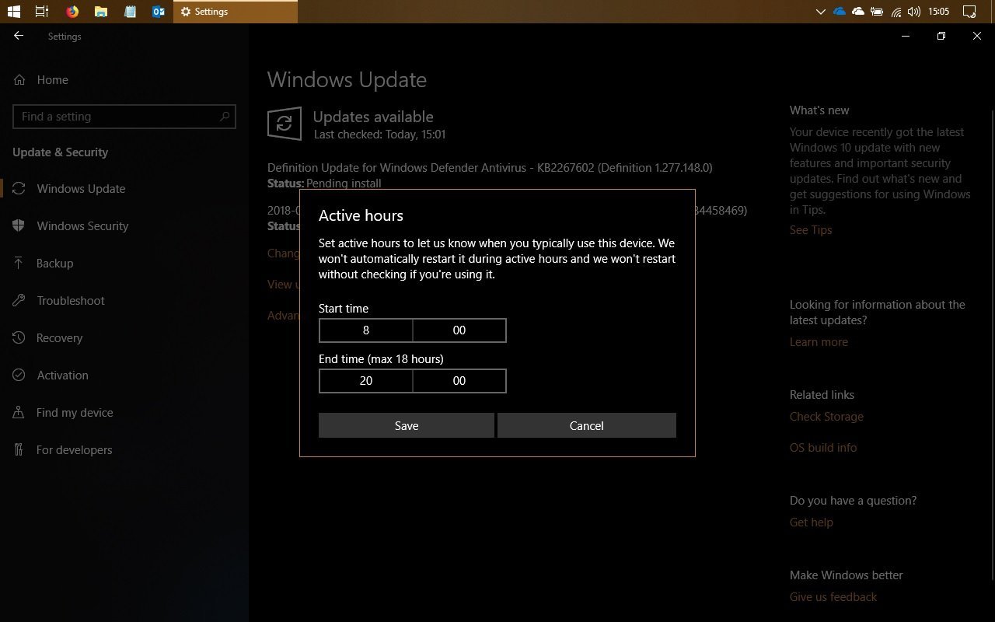Screen dimensions: 995x622
Task: Show hidden system tray icons
Action: 820,12
